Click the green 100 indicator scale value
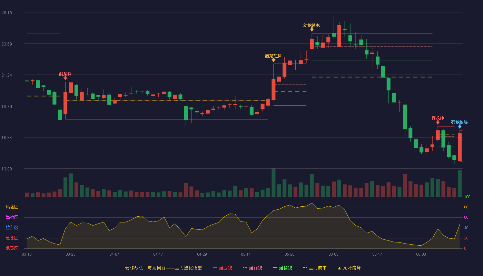Image resolution: width=483 pixels, height=276 pixels. click(x=467, y=197)
